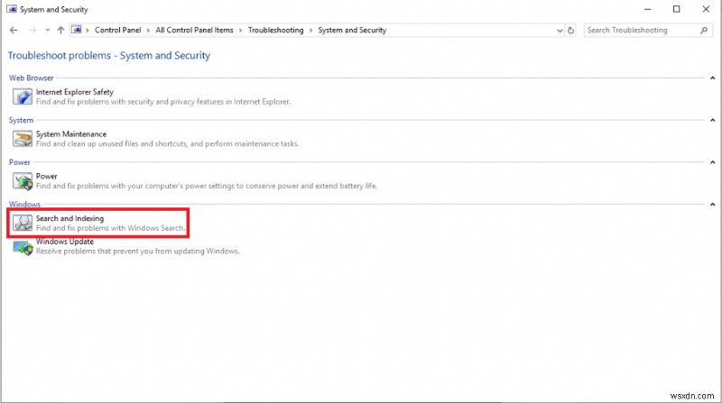Click the System section heading

tap(21, 120)
